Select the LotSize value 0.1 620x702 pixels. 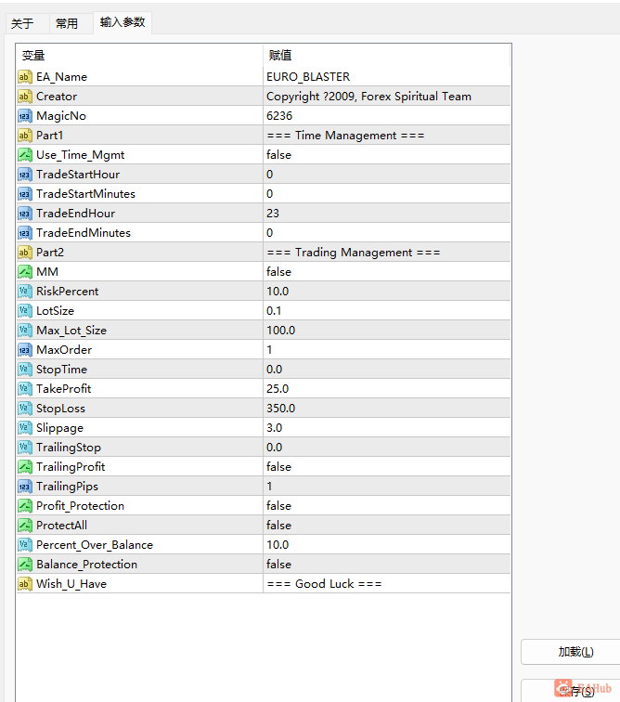pos(387,311)
